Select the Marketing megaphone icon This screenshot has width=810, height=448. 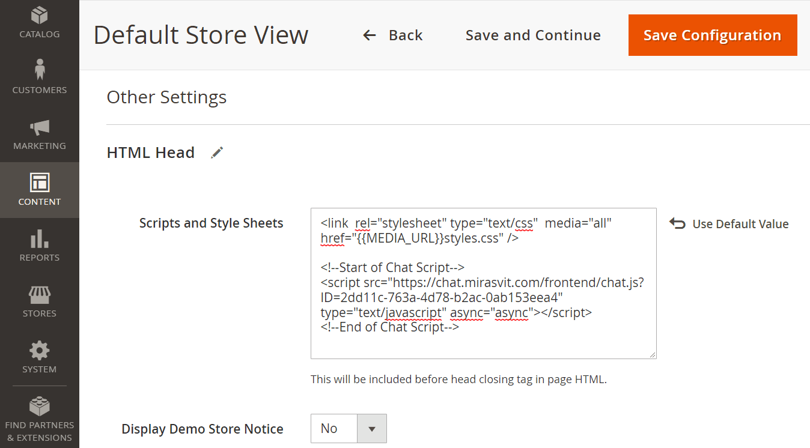click(40, 127)
